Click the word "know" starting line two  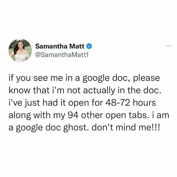(19, 90)
